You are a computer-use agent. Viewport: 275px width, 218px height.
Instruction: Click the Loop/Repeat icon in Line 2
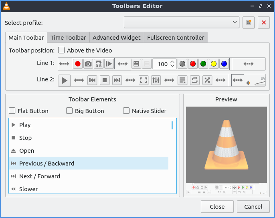pos(194,80)
